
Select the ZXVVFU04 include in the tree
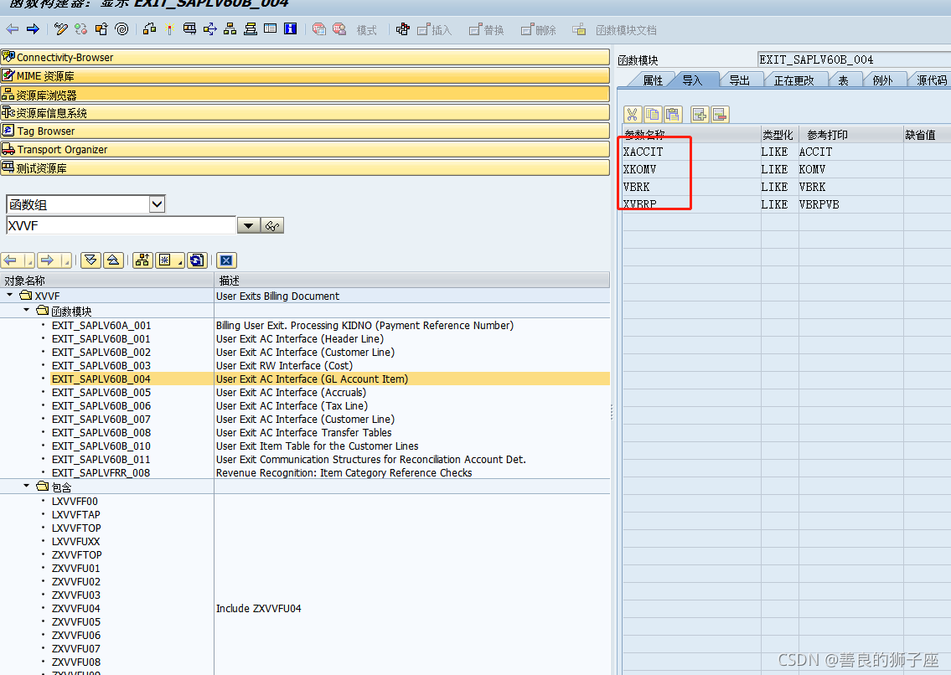tap(75, 608)
